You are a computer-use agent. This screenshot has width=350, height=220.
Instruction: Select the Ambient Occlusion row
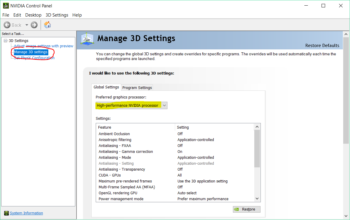[x=175, y=134]
